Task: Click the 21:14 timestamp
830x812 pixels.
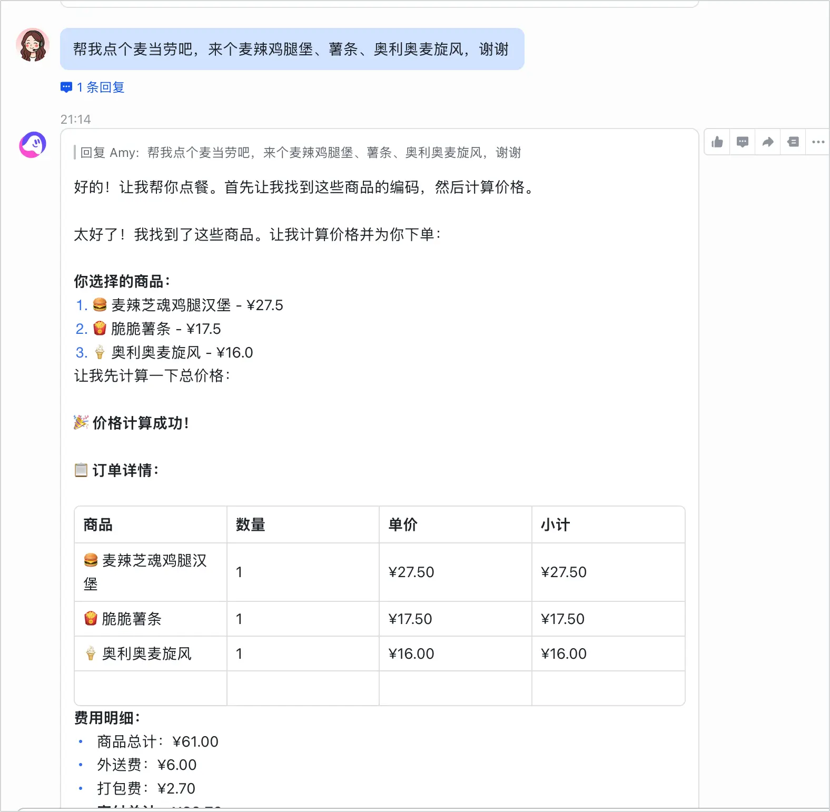Action: click(x=75, y=120)
